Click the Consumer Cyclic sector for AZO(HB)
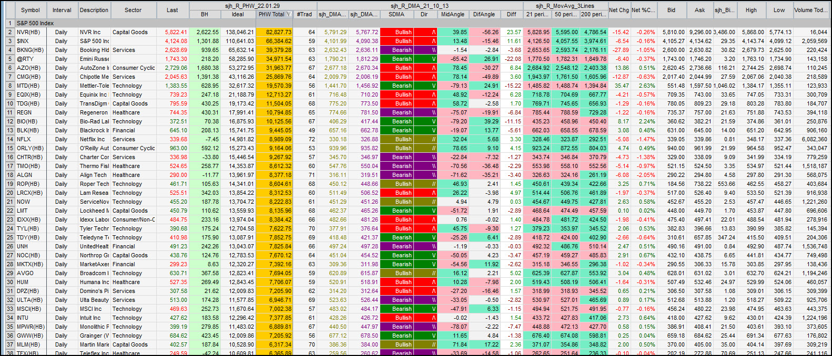832x356 pixels. pos(133,68)
